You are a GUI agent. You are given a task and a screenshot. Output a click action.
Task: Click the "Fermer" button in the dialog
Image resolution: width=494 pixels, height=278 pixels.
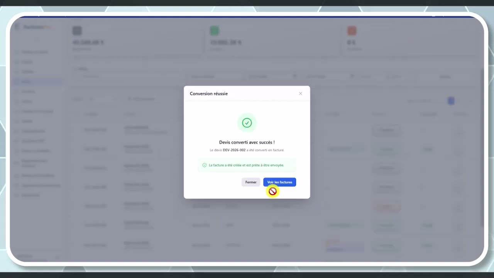point(251,182)
